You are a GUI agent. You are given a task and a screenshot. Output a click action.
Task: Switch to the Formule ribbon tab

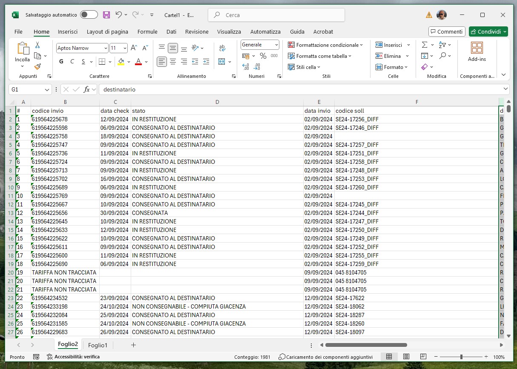147,31
